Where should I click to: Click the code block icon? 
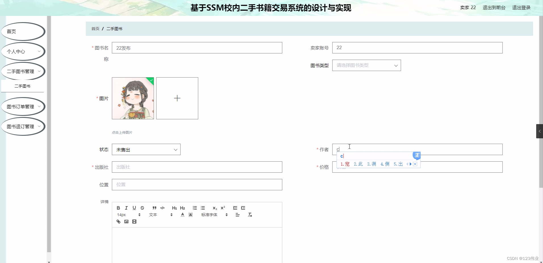coord(162,208)
